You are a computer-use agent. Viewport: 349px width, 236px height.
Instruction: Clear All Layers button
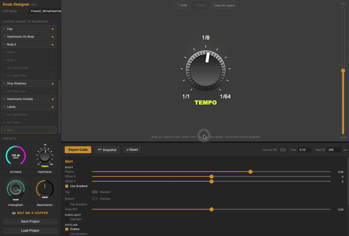(x=224, y=5)
